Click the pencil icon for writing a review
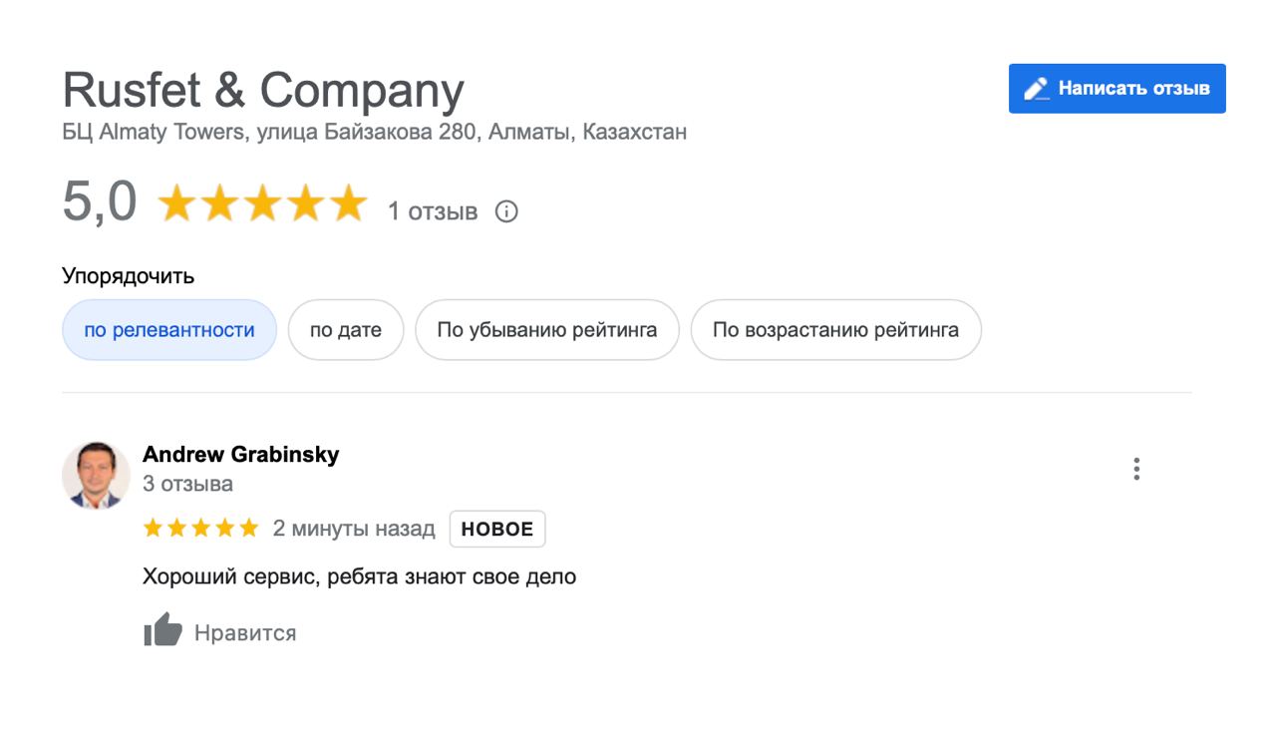This screenshot has width=1276, height=754. pyautogui.click(x=1037, y=89)
